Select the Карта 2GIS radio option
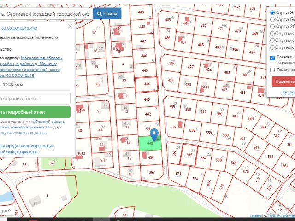 tap(272, 26)
